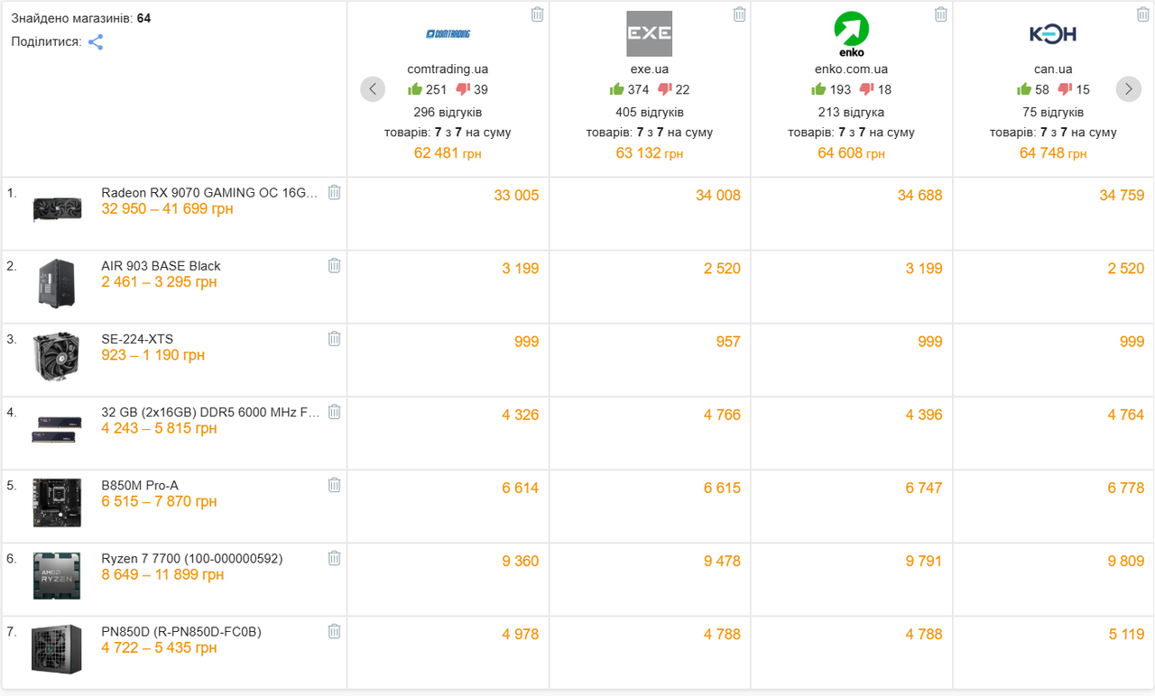The height and width of the screenshot is (696, 1155).
Task: Delete AIR 903 BASE Black from list
Action: click(334, 265)
